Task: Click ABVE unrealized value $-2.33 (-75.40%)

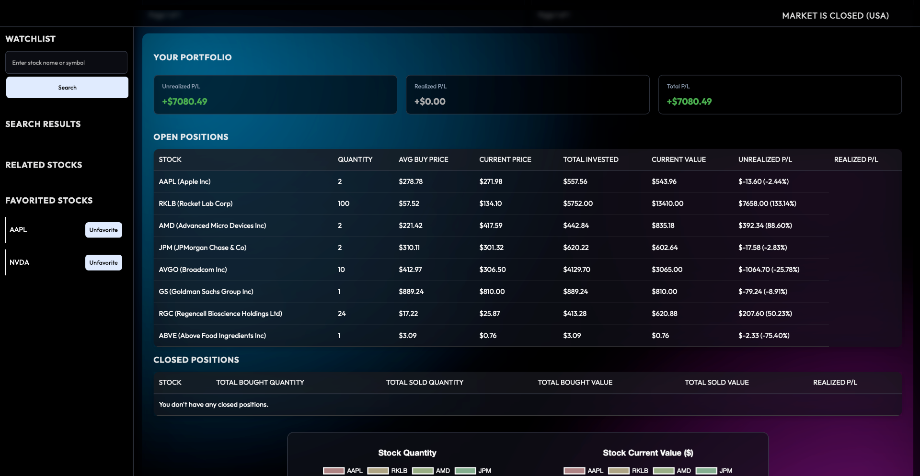Action: coord(764,336)
